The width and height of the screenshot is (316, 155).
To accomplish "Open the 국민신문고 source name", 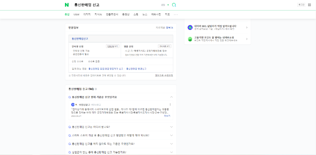I will (84, 105).
